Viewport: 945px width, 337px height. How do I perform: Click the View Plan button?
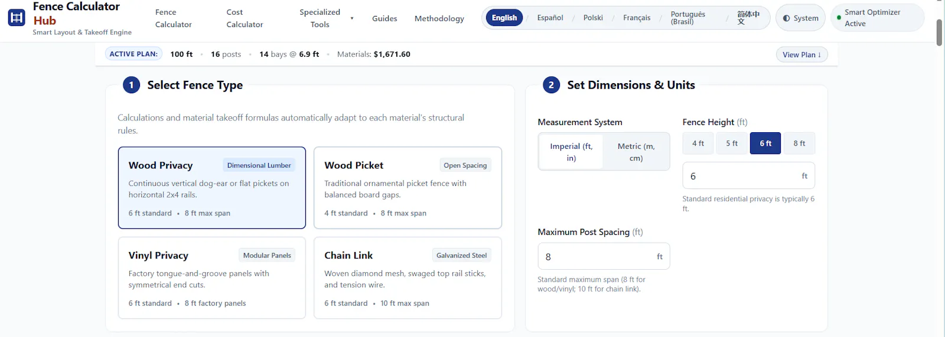[x=801, y=54]
